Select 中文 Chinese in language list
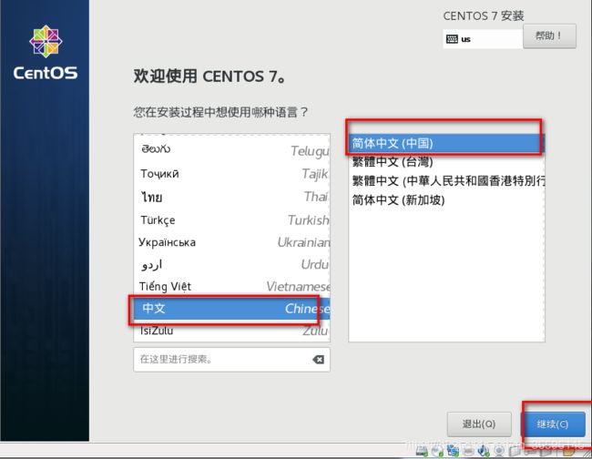This screenshot has height=459, width=592. click(231, 309)
